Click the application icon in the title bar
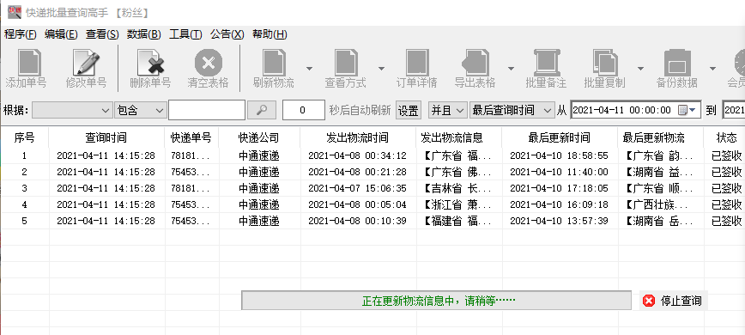Viewport: 745px width, 335px height. click(x=15, y=12)
